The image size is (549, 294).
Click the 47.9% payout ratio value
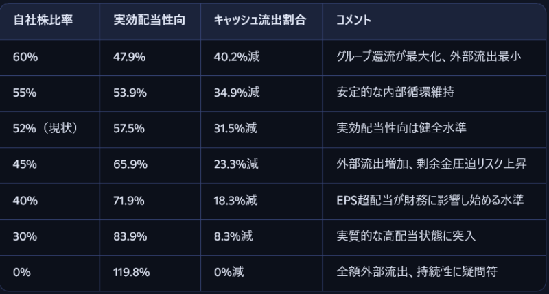tap(129, 57)
